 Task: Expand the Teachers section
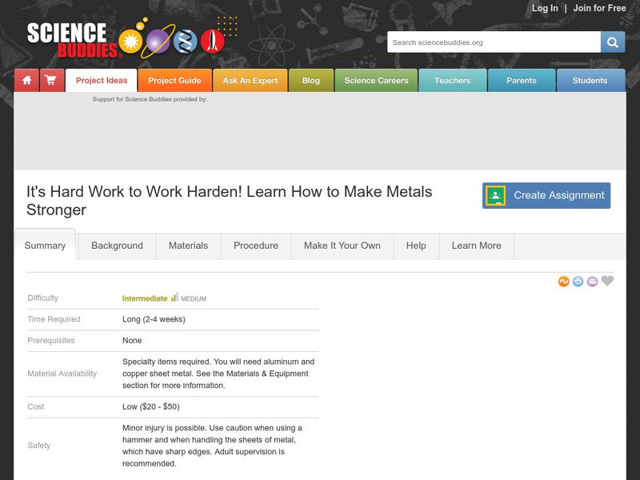point(453,80)
